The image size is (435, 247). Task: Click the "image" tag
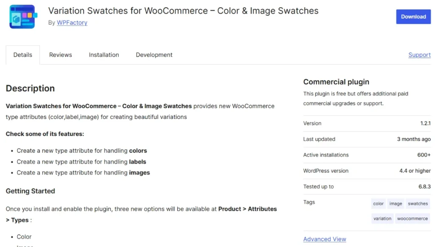(395, 204)
